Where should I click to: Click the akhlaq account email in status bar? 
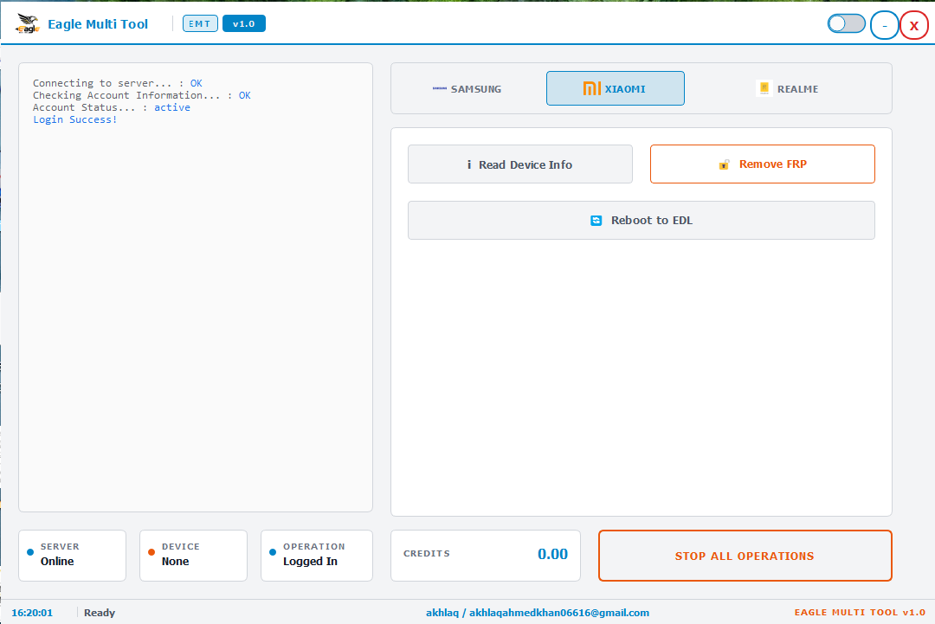[x=538, y=613]
